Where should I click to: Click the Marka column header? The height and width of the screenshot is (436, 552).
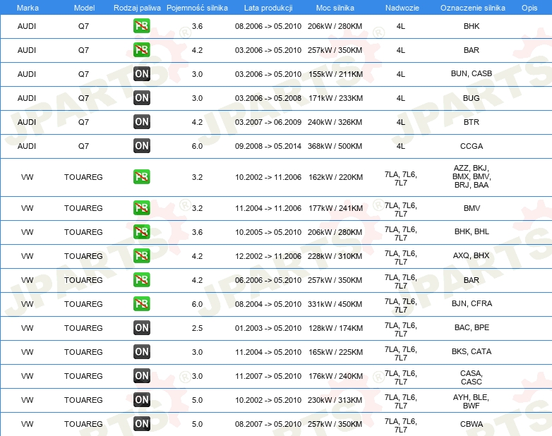point(28,8)
